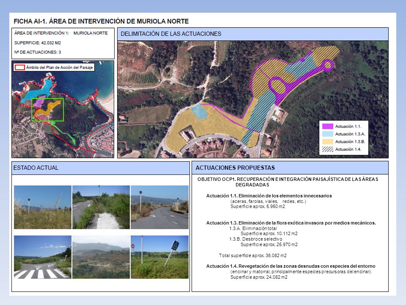Viewport: 406px width, 305px height.
Task: Select 'Superficie aprox. 24.082 m2'
Action: (x=259, y=277)
